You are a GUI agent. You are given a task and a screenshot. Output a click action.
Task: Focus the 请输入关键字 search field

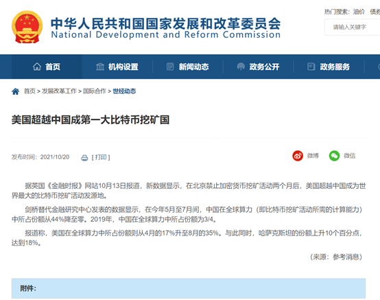[x=353, y=27]
